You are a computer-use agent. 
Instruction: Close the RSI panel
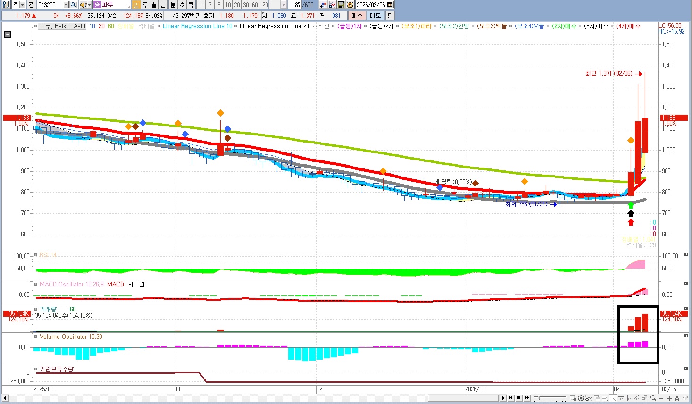click(x=686, y=254)
